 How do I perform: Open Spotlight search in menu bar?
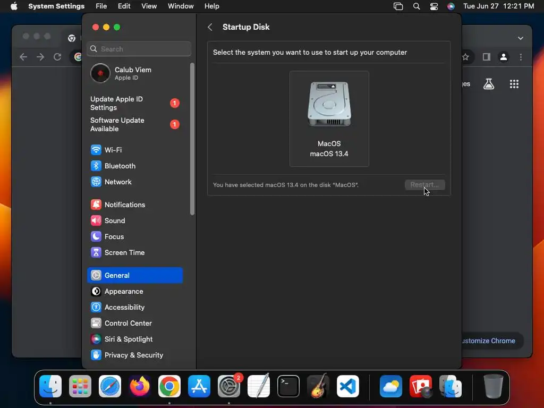(416, 6)
